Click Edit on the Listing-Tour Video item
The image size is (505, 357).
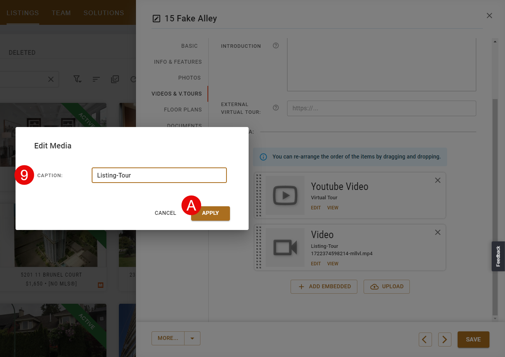click(x=316, y=264)
